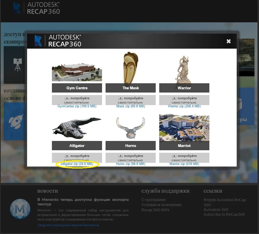Download Horns.zip (98.8 MB)
The image size is (259, 234).
click(130, 164)
